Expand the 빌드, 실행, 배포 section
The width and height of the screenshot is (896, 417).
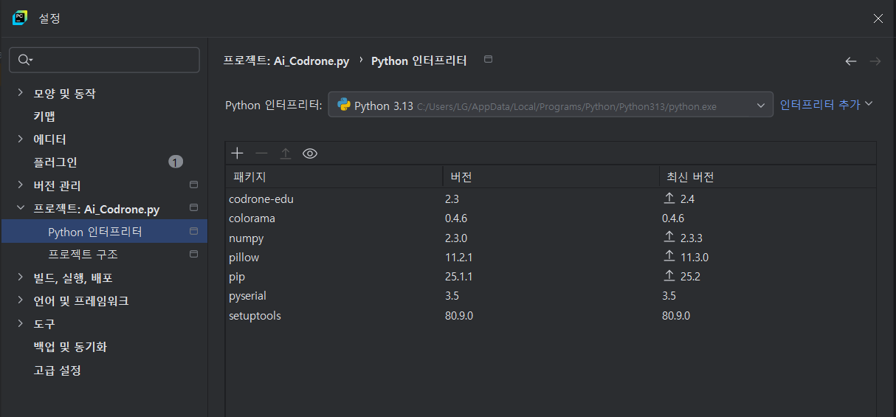20,278
